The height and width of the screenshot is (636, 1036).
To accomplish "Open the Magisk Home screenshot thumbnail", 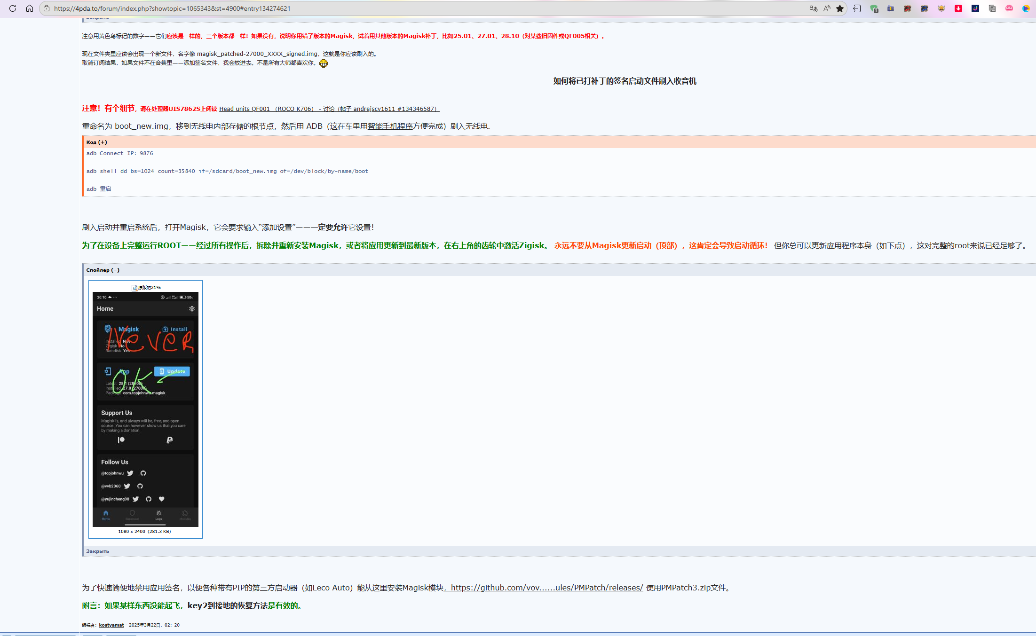I will [x=145, y=409].
